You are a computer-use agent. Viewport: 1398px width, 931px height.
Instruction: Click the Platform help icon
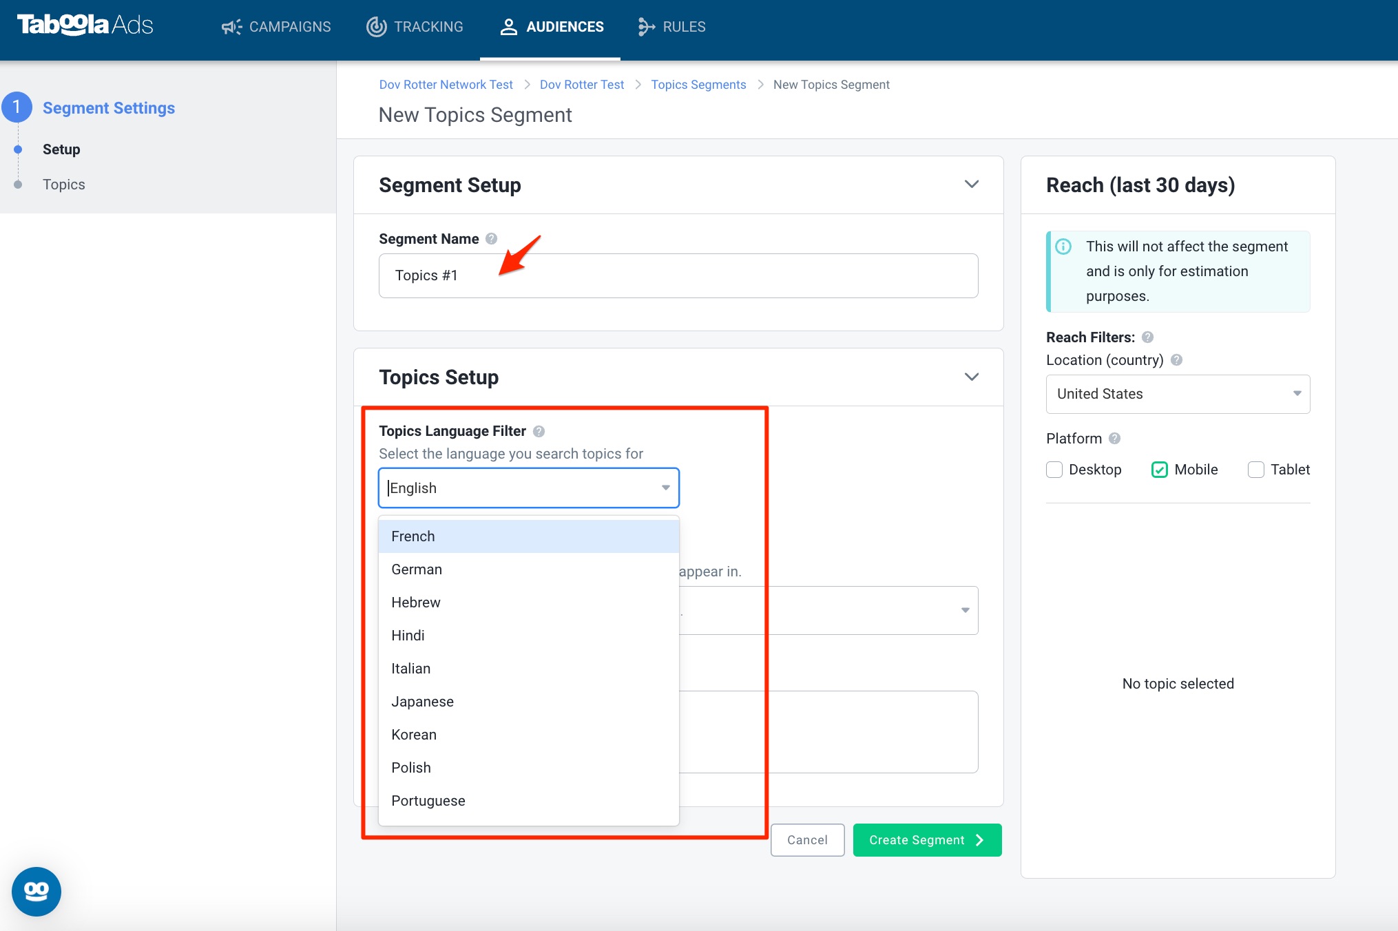pyautogui.click(x=1114, y=439)
